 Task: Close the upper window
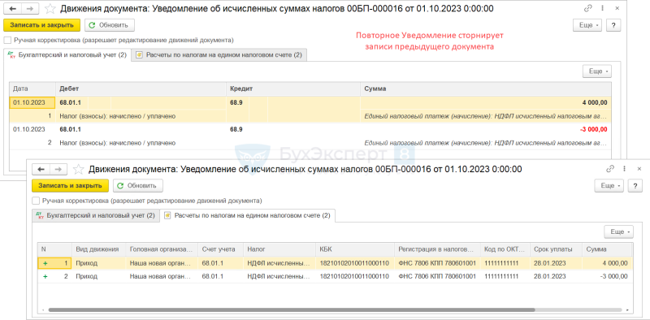(617, 8)
